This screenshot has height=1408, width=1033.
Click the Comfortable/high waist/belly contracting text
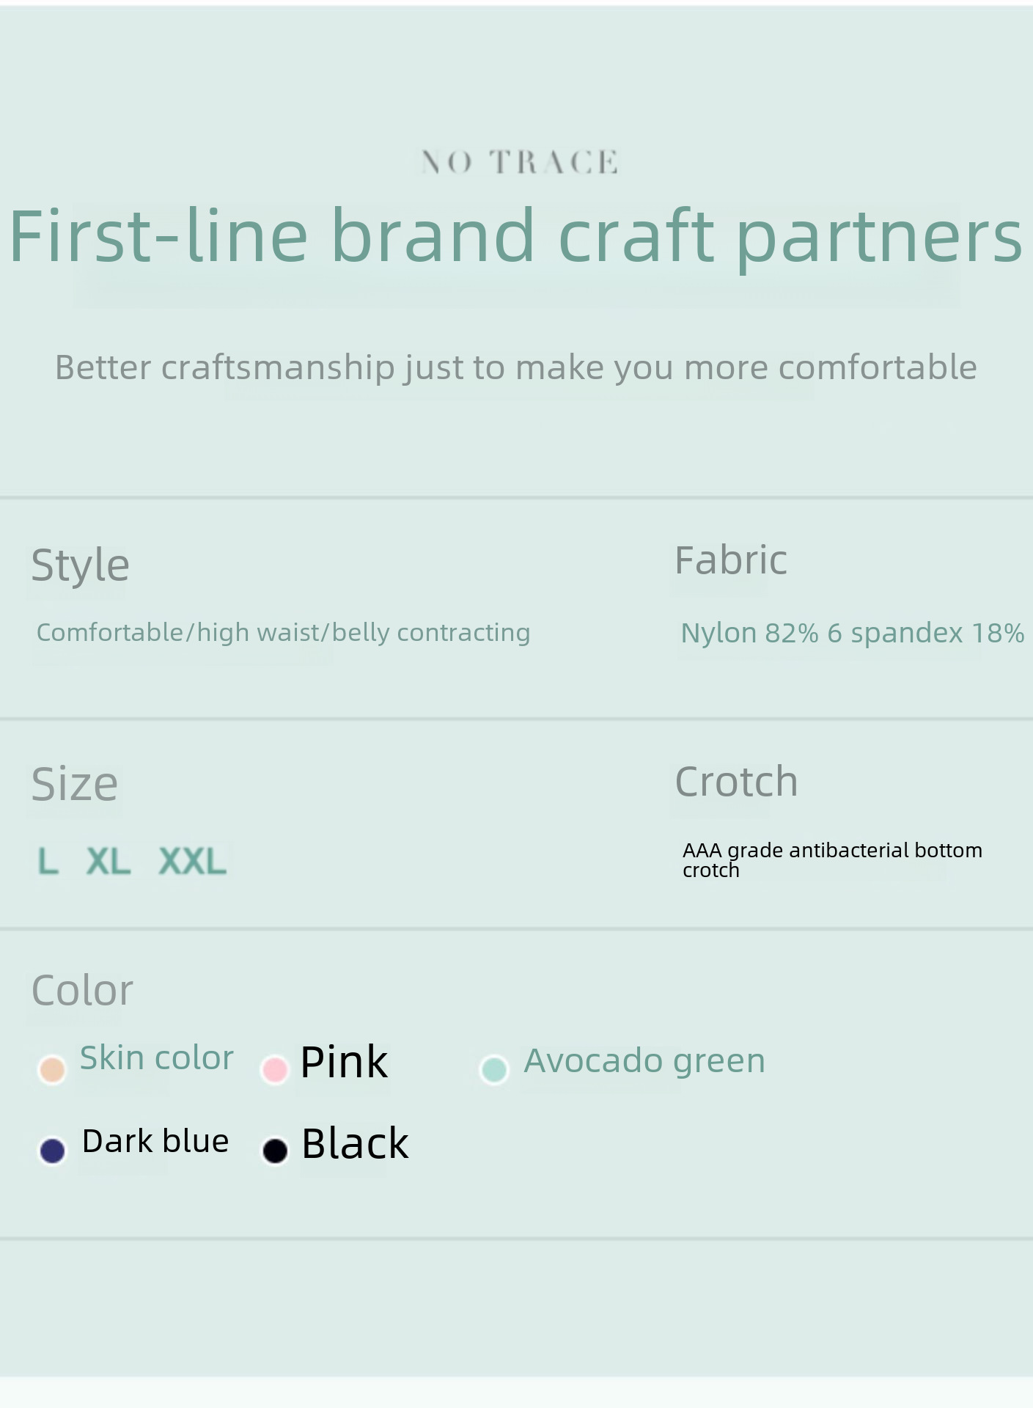click(x=283, y=632)
